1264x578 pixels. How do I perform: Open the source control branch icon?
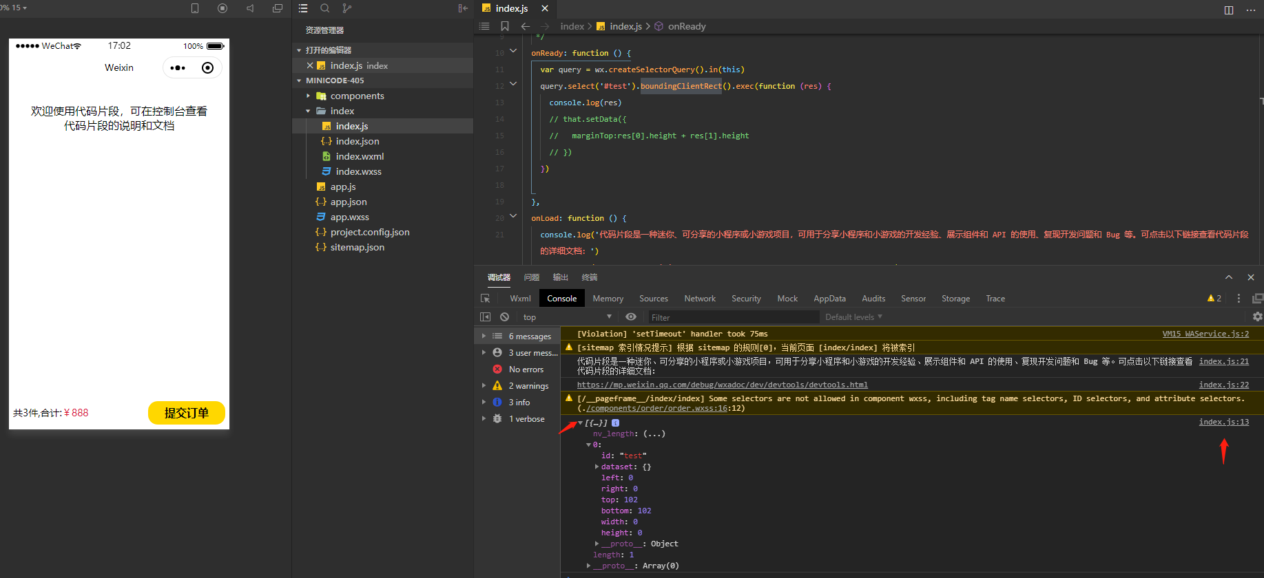tap(347, 8)
